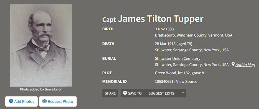This screenshot has height=109, width=259.
Task: Click the Suggest Edits button
Action: [161, 93]
